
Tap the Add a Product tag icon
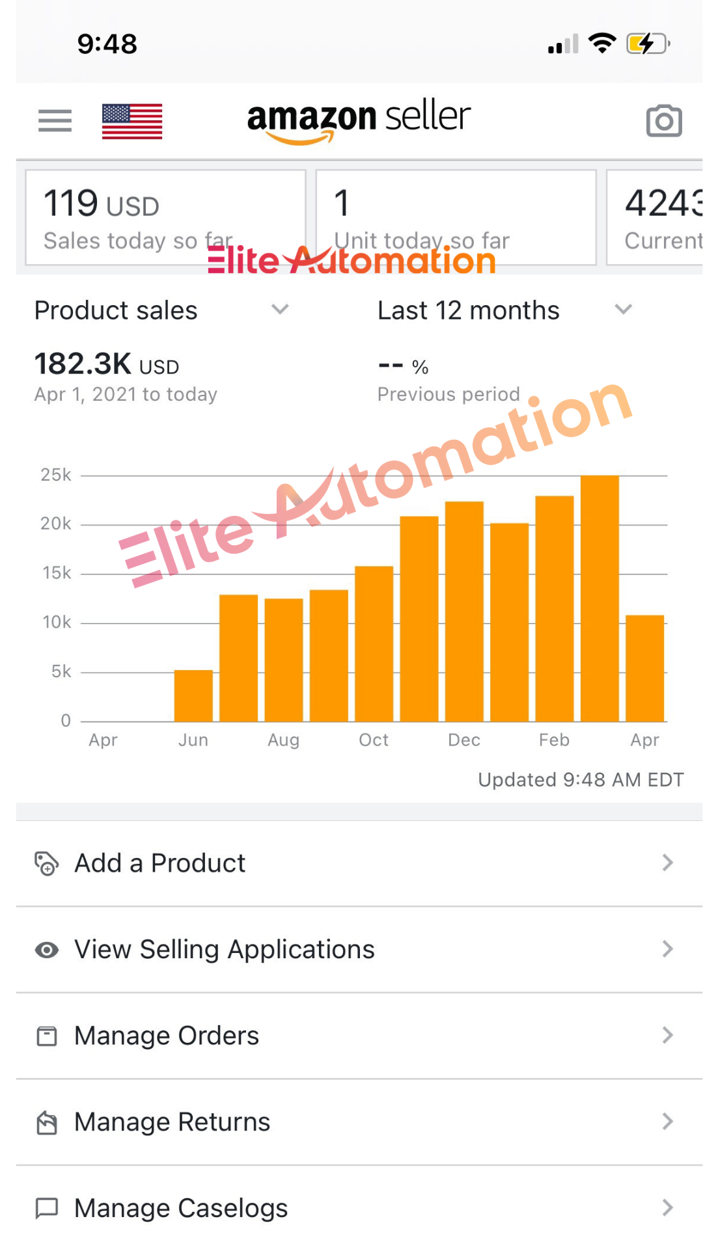(x=46, y=863)
